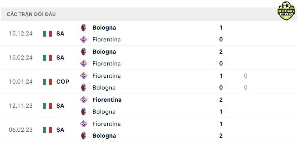Open bold Bologna name in 15.12.24 match

coord(104,28)
